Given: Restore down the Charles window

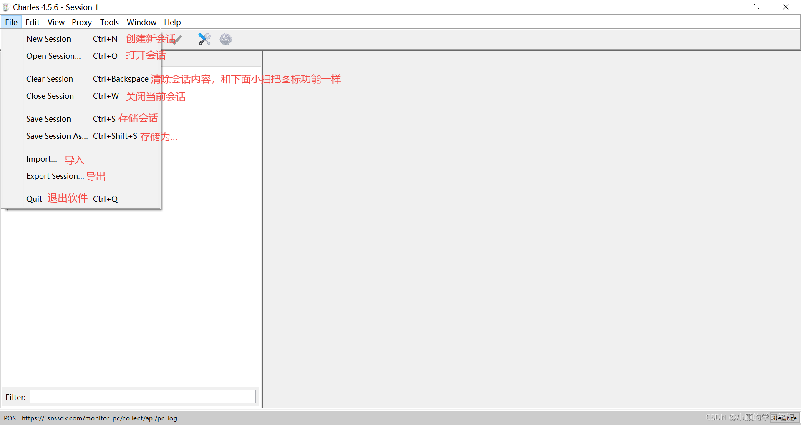Looking at the screenshot, I should 756,7.
